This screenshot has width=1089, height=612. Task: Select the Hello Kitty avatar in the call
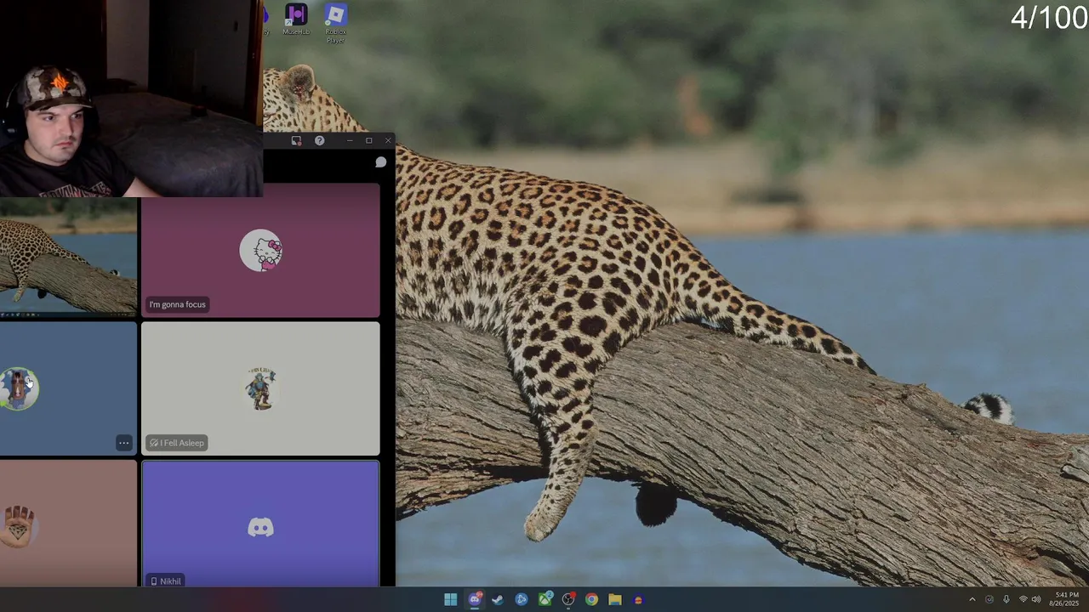click(x=260, y=251)
